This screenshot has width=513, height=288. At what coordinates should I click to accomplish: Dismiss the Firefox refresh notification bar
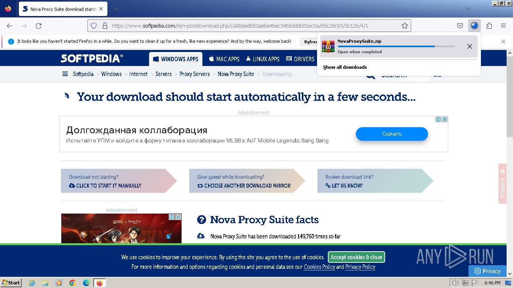[503, 41]
